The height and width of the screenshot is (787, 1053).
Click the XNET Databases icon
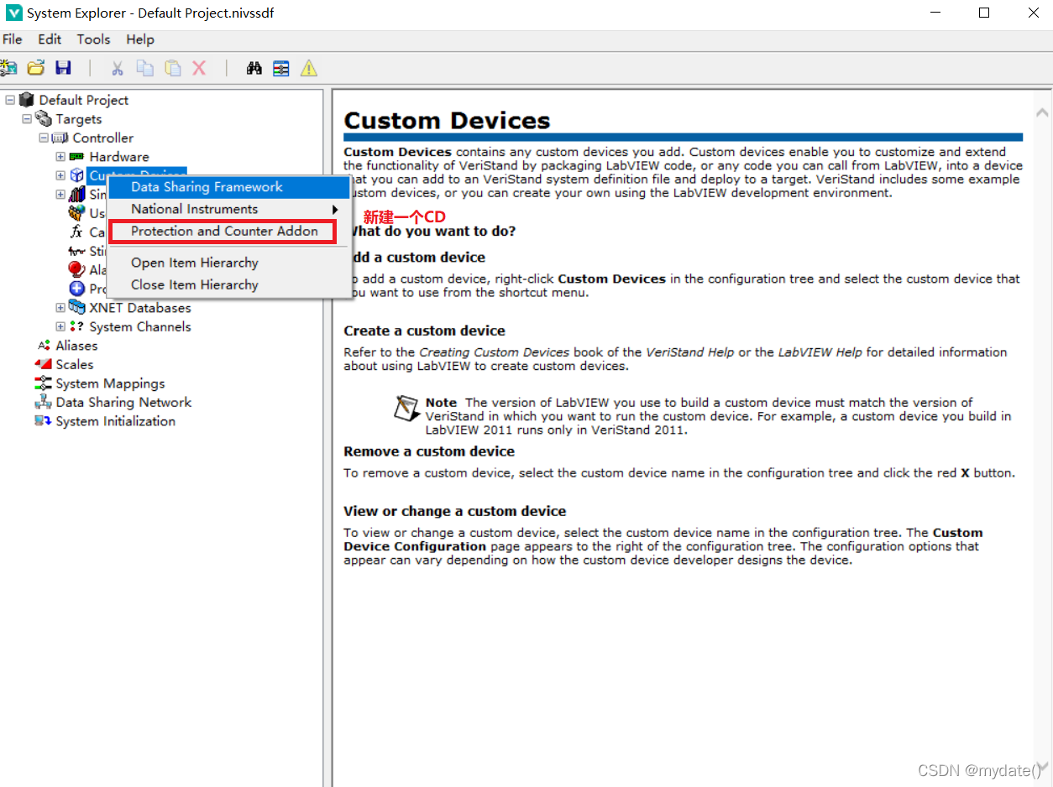coord(77,307)
